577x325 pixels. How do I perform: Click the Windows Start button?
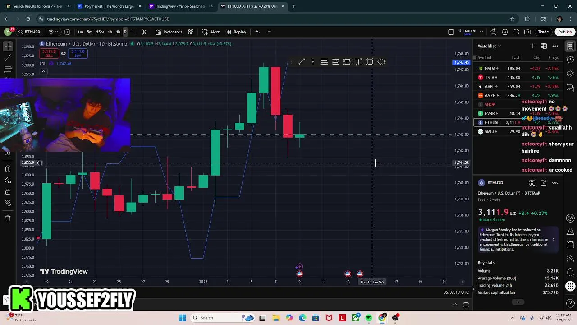click(182, 318)
